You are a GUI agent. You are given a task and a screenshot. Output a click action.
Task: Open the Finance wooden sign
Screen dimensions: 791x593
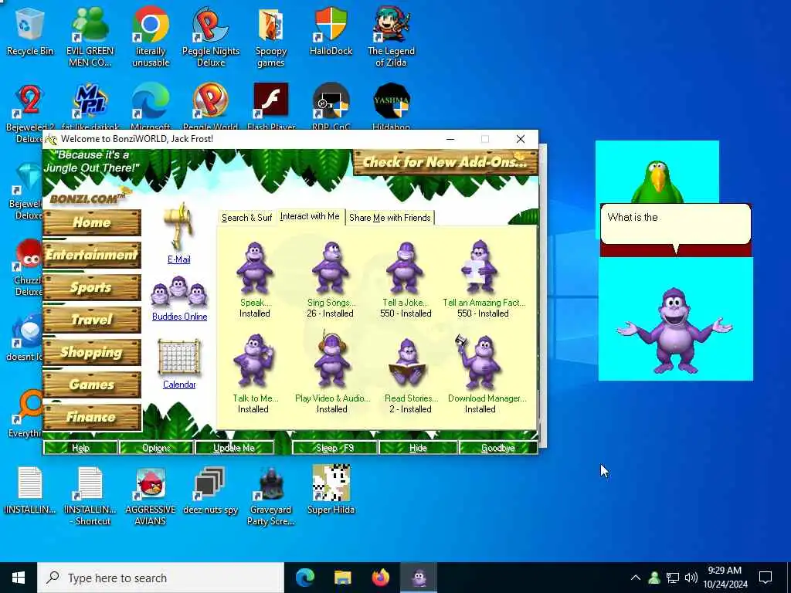tap(92, 416)
